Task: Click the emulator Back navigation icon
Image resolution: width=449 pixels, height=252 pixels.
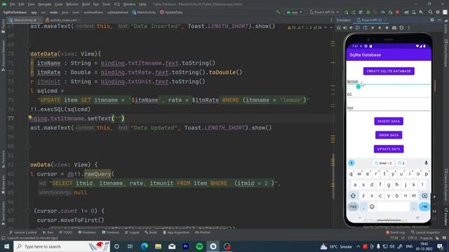Action: [x=373, y=28]
